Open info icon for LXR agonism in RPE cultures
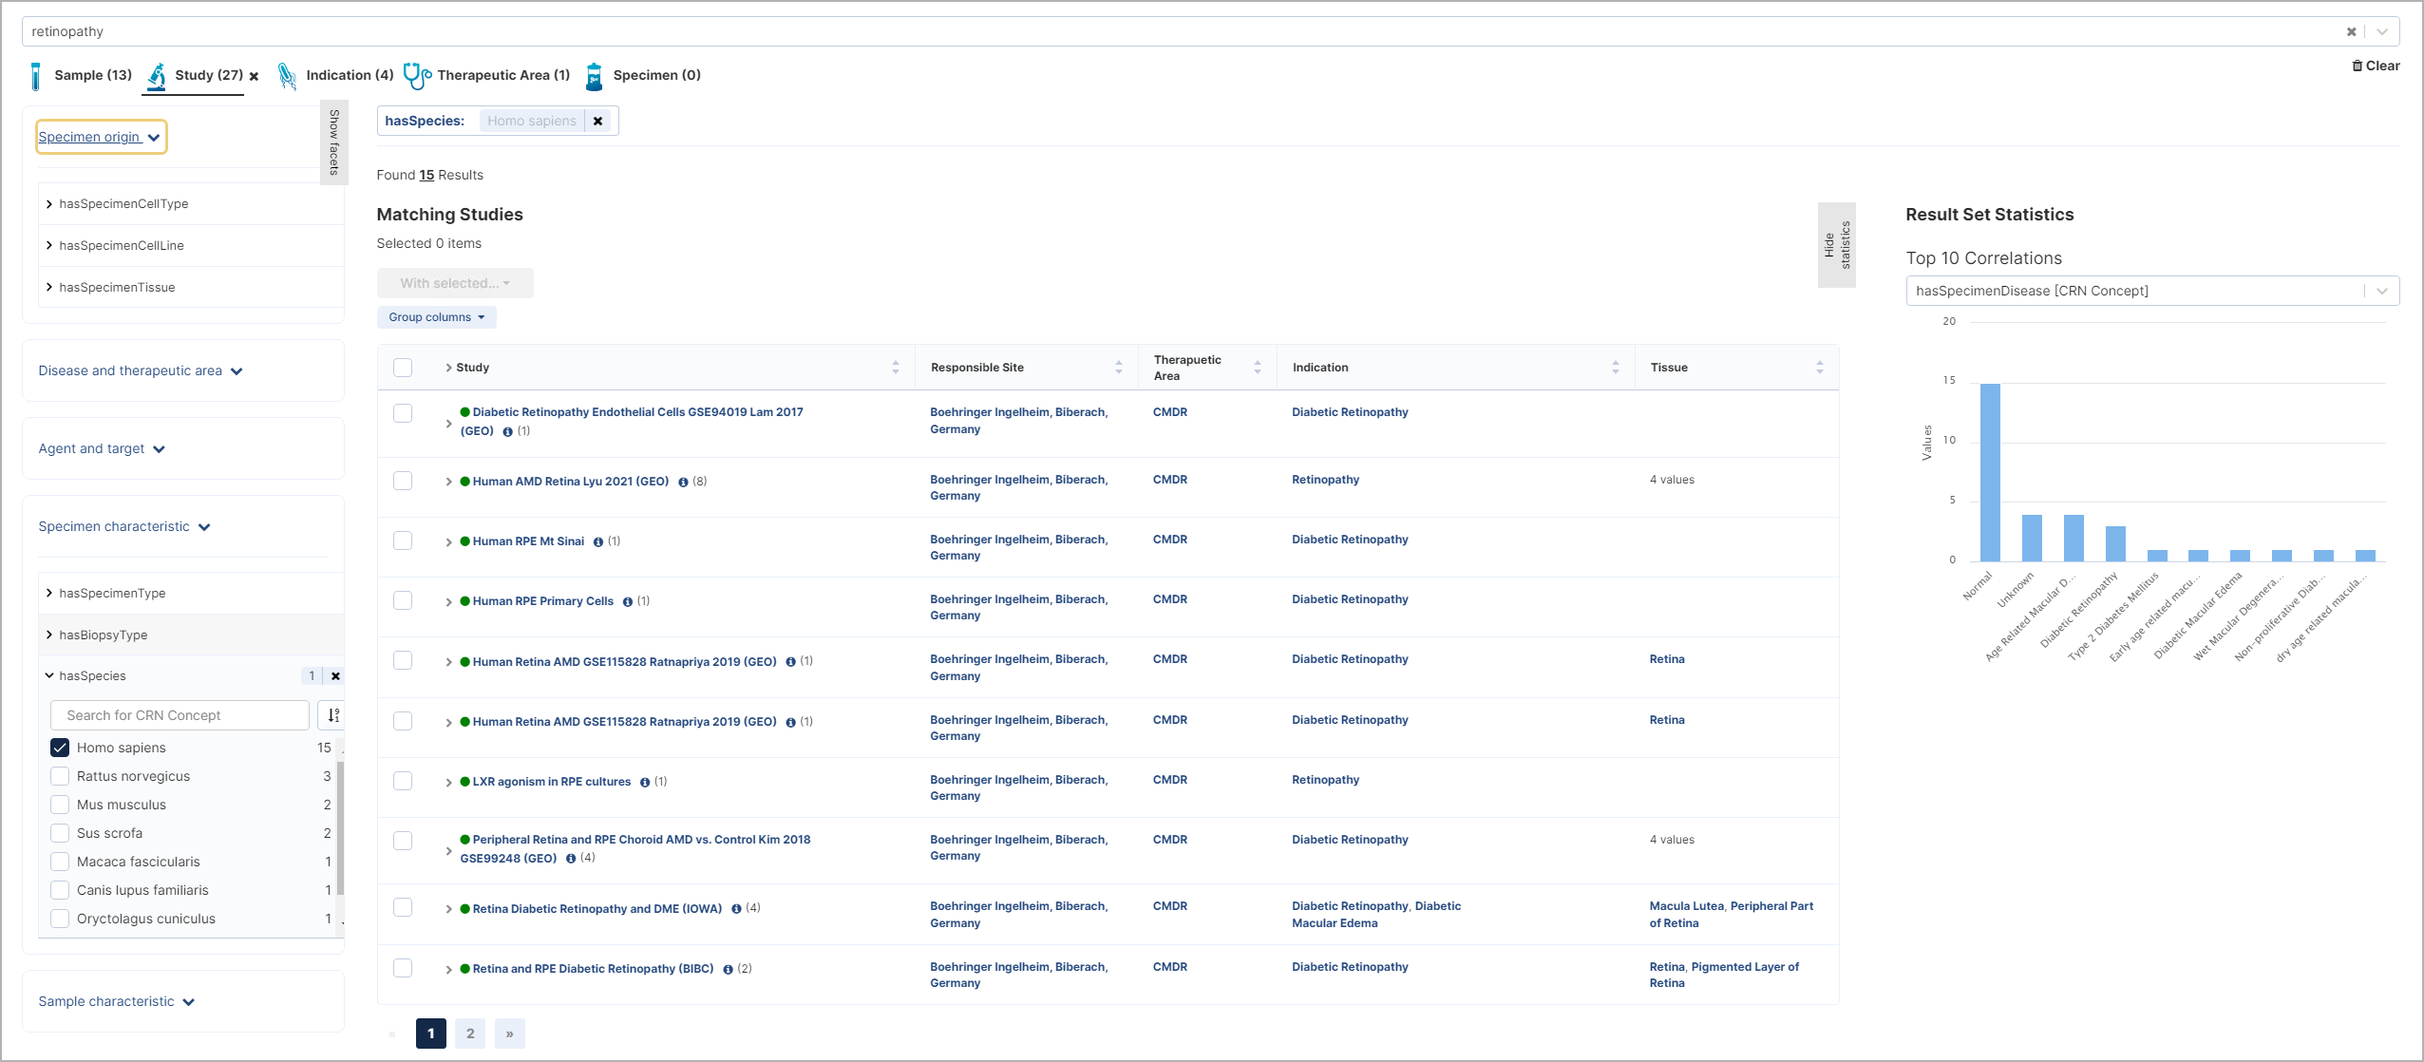The width and height of the screenshot is (2424, 1062). pos(644,783)
